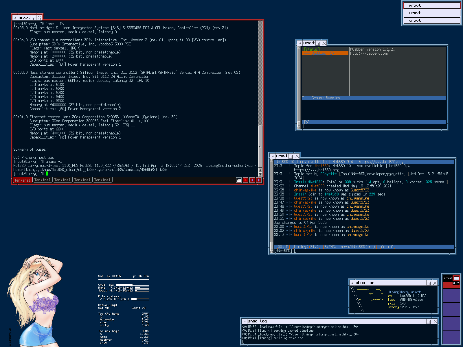Screen dimensions: 463x347
Task: Iconify the about me window
Action: [429, 283]
